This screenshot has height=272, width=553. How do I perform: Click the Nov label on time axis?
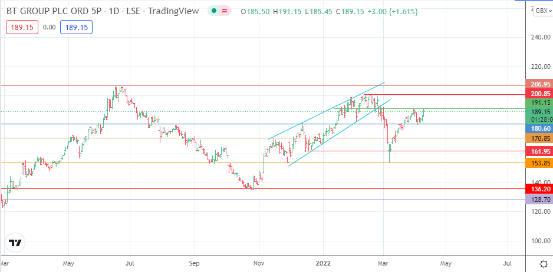pos(259,263)
